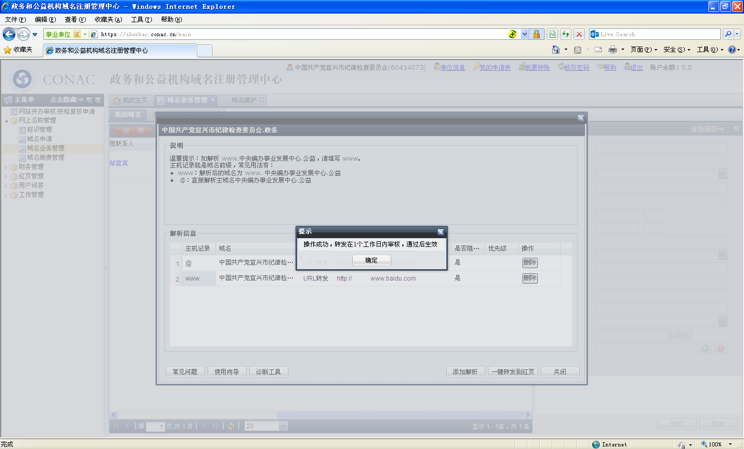Confirm the 提示 dialog with 确定
The height and width of the screenshot is (449, 744).
pos(371,260)
